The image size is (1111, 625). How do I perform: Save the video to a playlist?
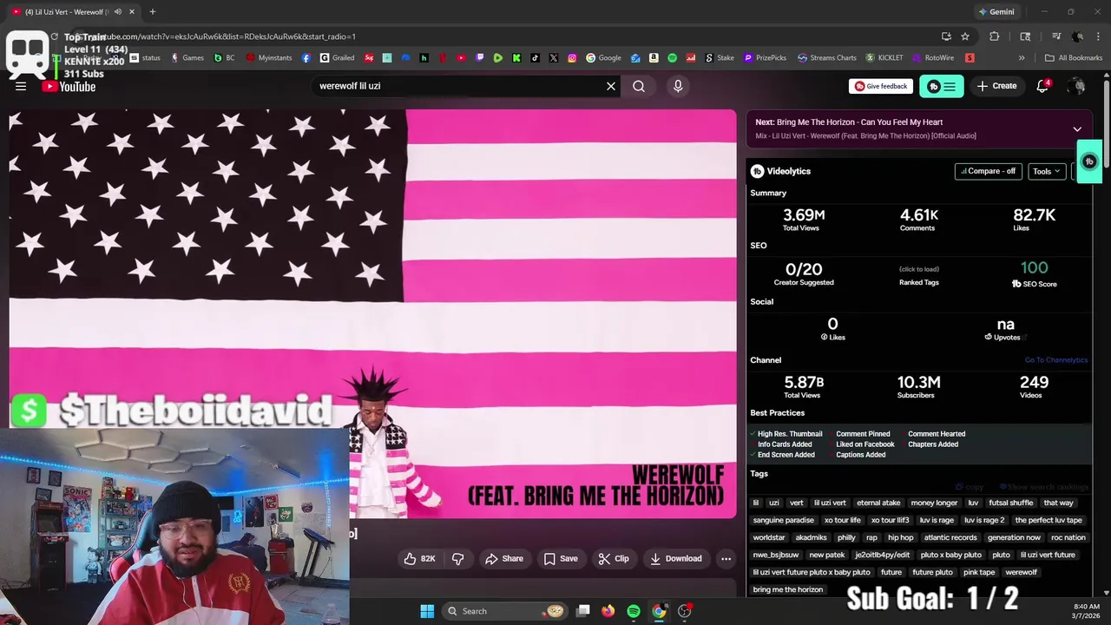pos(561,559)
